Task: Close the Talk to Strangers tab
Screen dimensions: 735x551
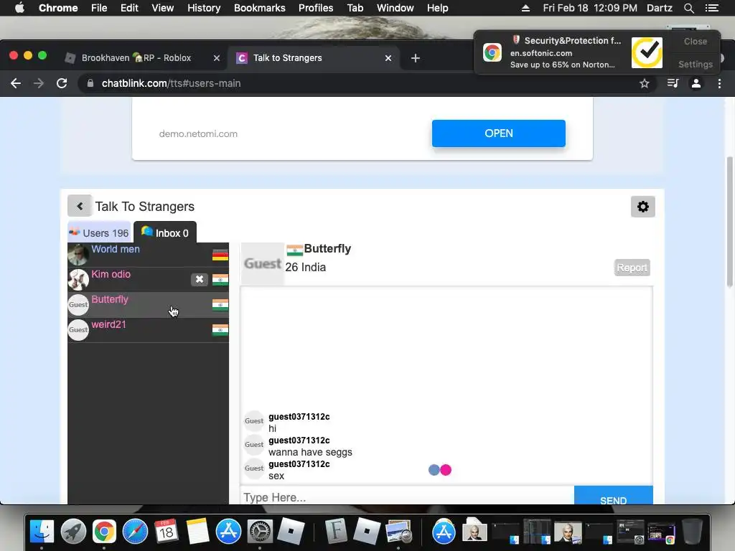Action: pos(388,58)
